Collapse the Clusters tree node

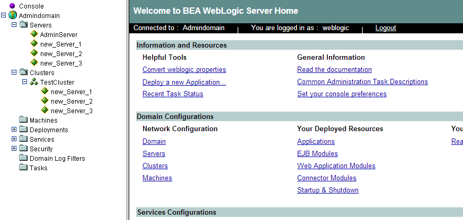click(x=14, y=72)
